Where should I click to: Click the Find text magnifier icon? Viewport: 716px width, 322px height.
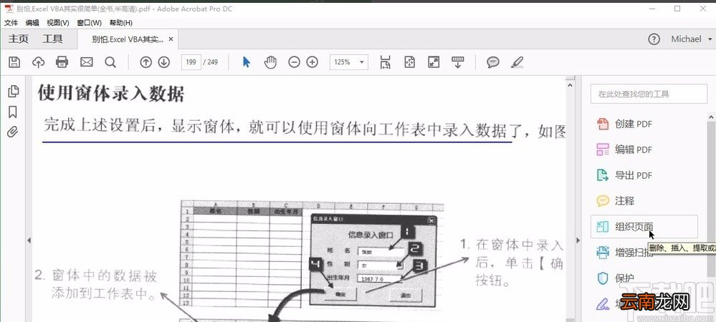point(110,62)
